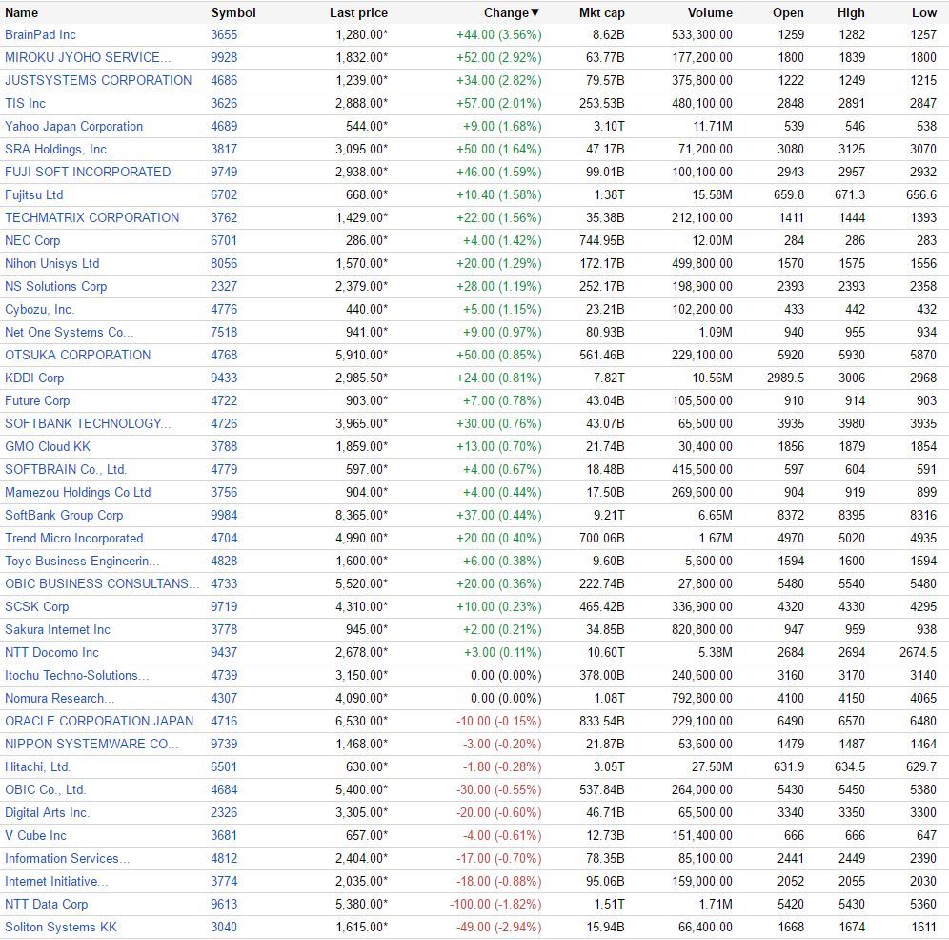
Task: Open NS Solutions Corp link
Action: (x=55, y=287)
